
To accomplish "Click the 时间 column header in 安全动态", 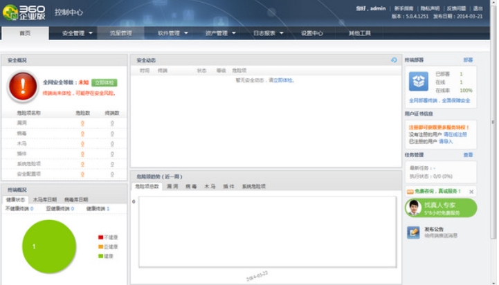I will pos(145,71).
